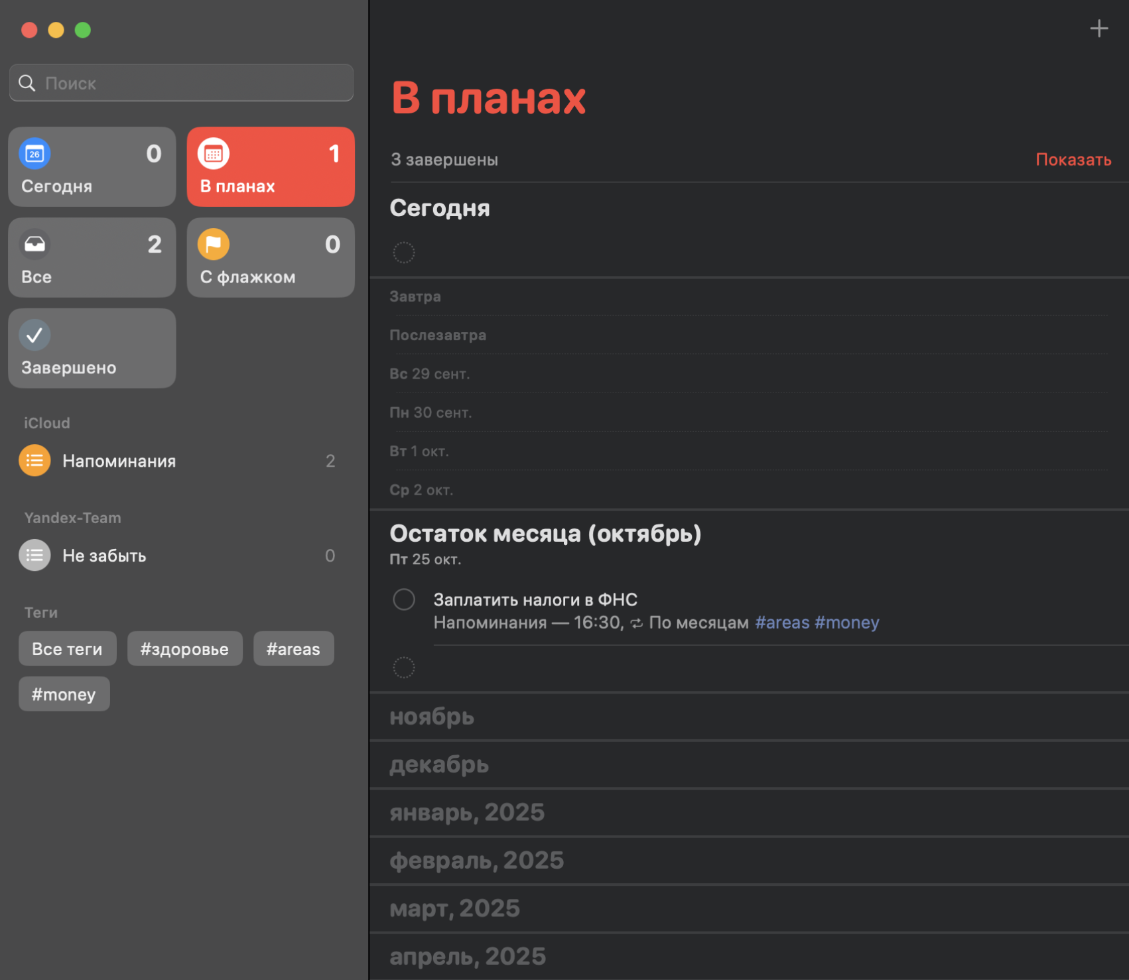The image size is (1129, 980).
Task: Open the Сегодня smart list card
Action: (92, 166)
